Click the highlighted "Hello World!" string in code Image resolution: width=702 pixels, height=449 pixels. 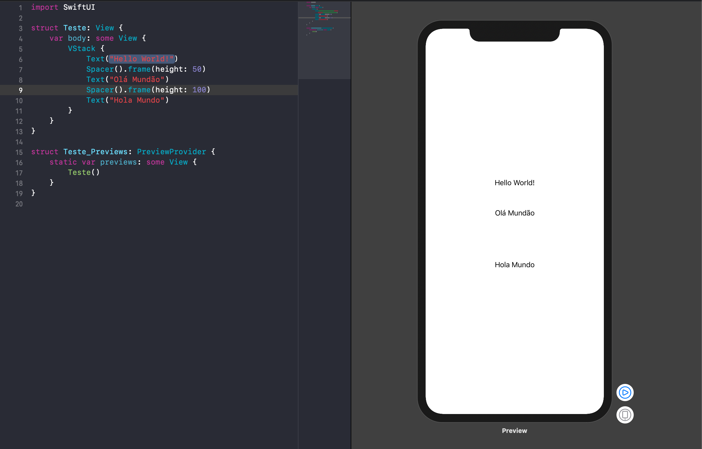[141, 59]
